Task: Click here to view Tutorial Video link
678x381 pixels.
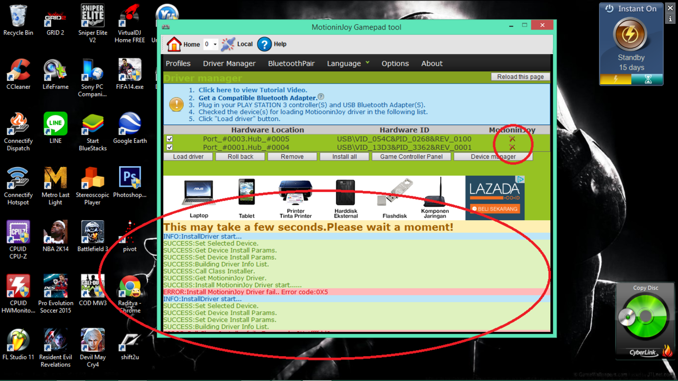Action: coord(253,90)
